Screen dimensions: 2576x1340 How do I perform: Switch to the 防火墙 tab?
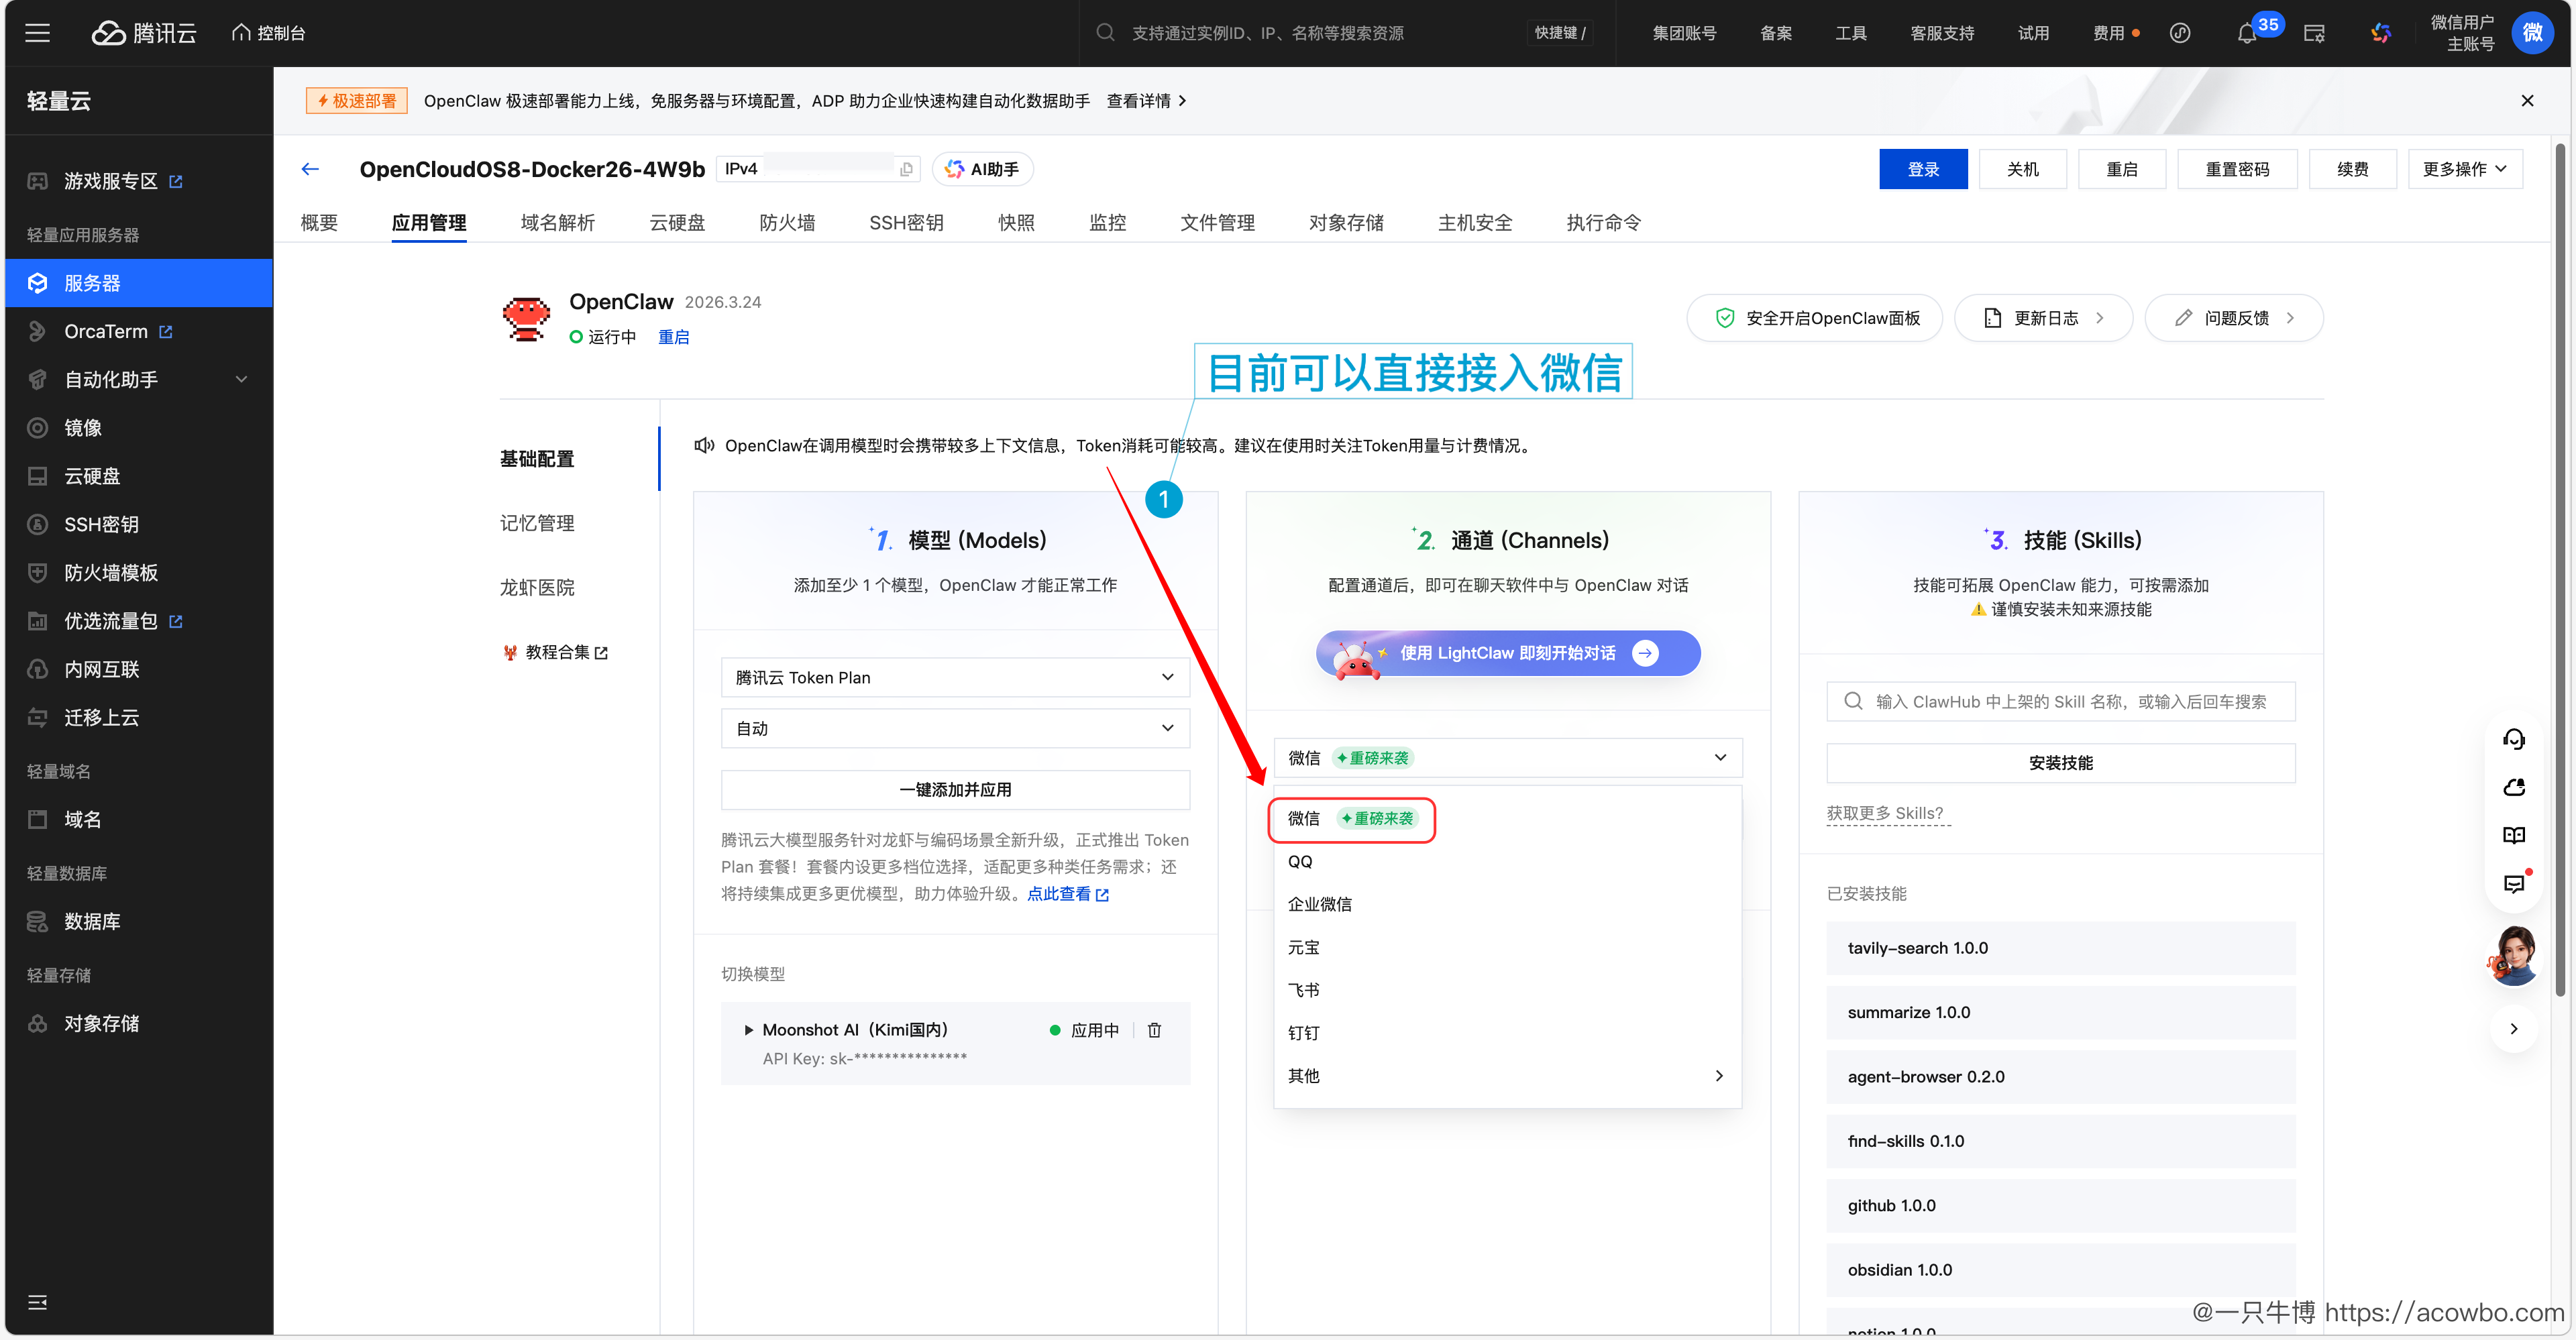(x=787, y=222)
